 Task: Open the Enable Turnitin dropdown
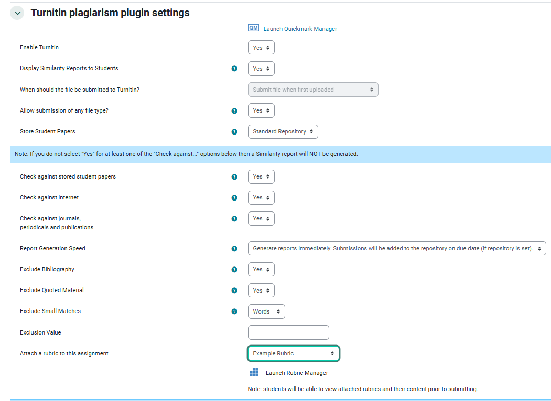tap(261, 48)
